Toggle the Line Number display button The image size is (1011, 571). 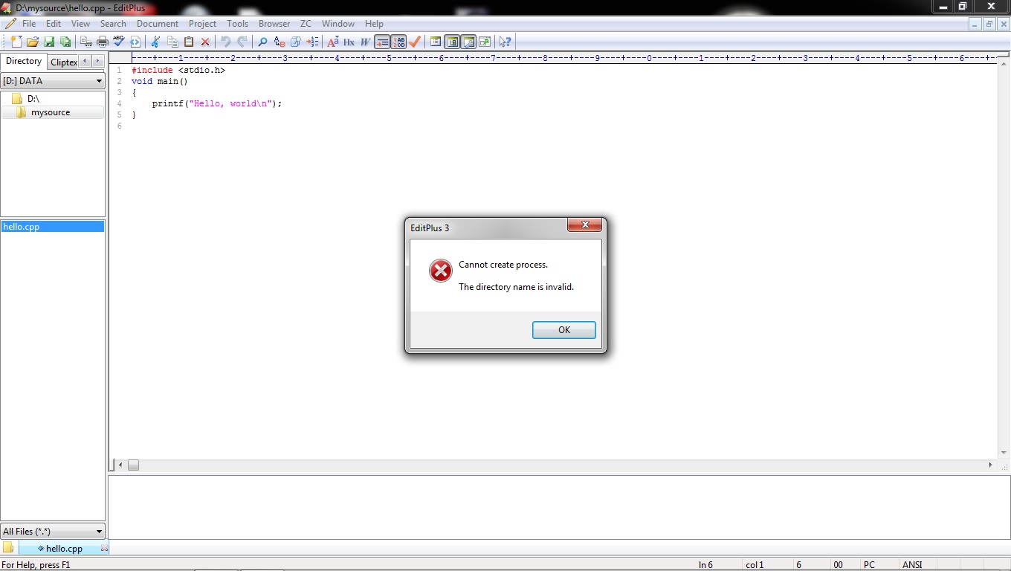[398, 42]
